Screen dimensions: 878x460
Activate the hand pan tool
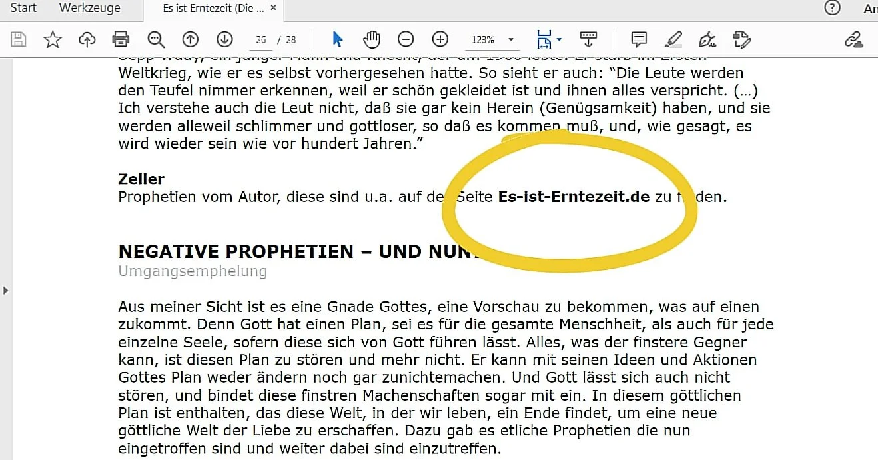click(372, 39)
